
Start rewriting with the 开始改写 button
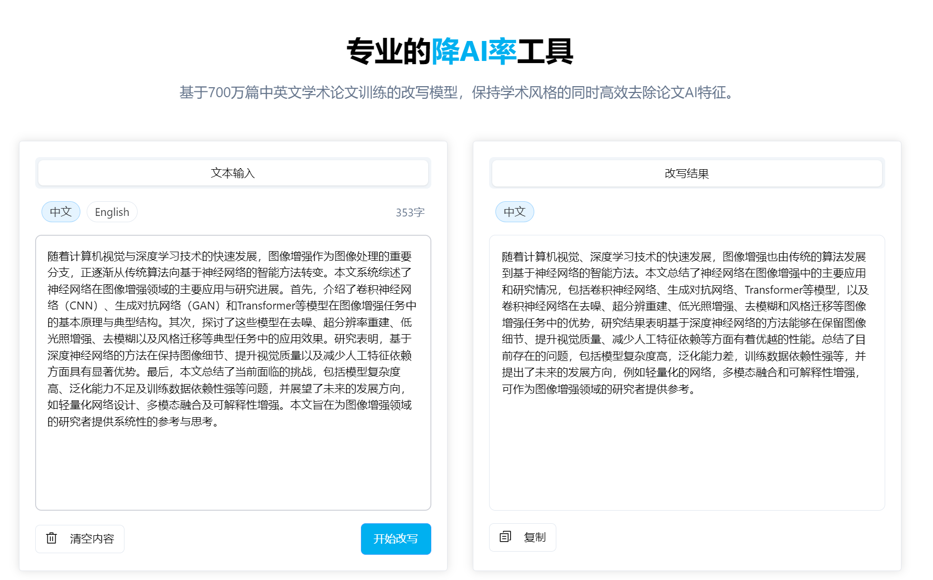396,538
